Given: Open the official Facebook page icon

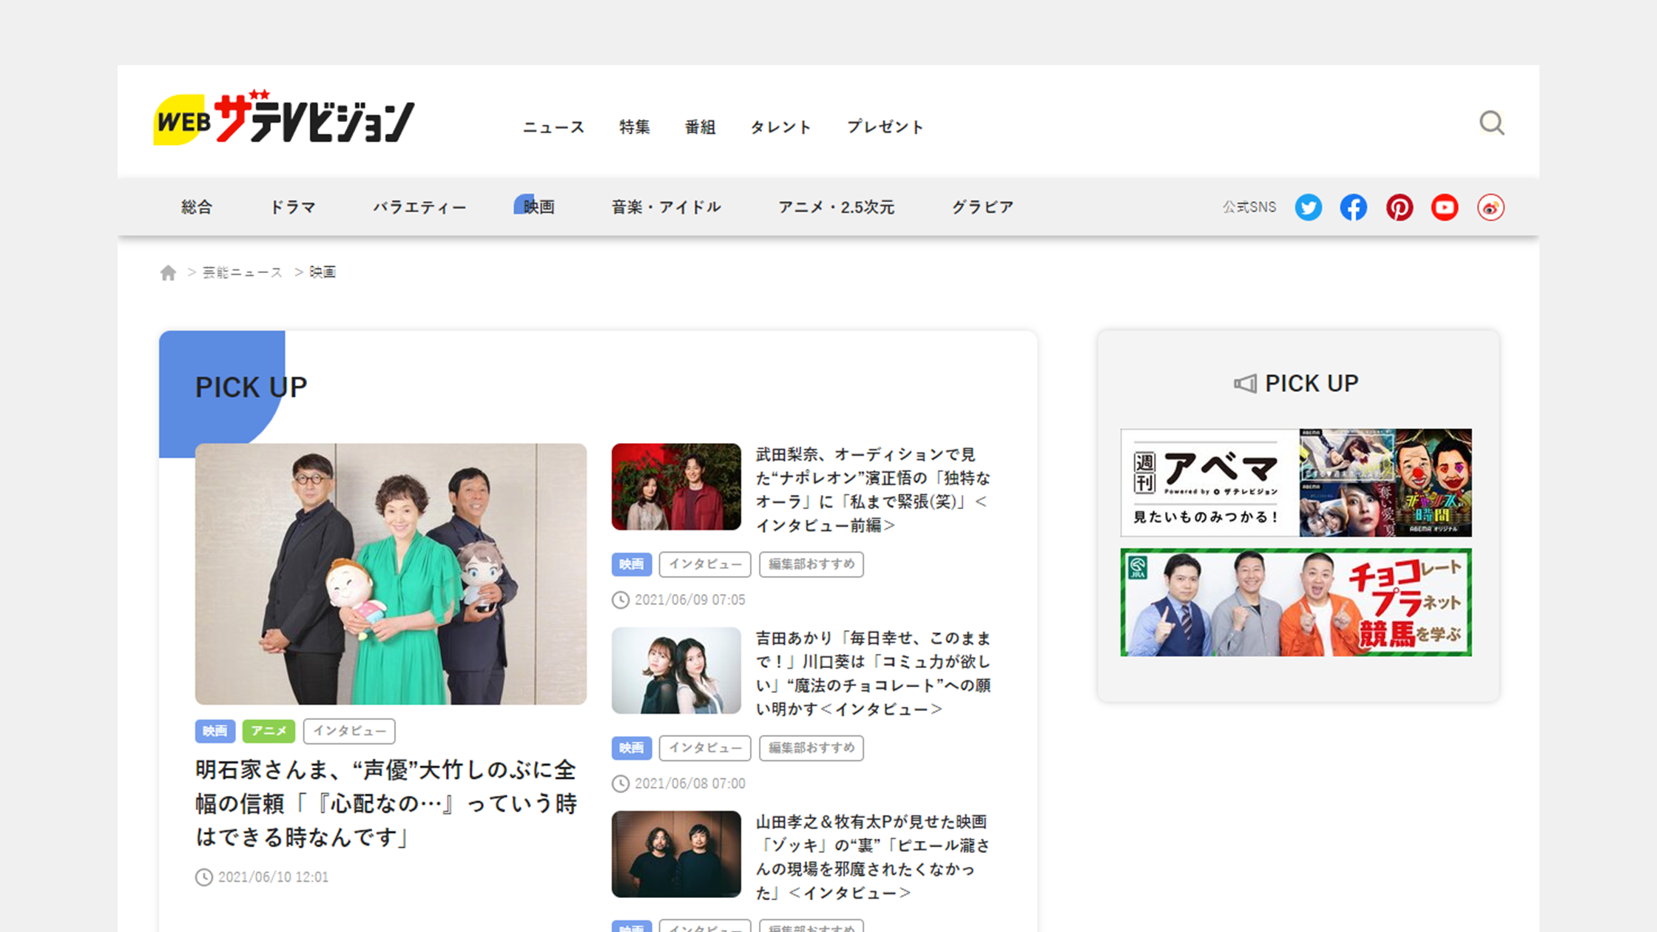Looking at the screenshot, I should [1354, 207].
